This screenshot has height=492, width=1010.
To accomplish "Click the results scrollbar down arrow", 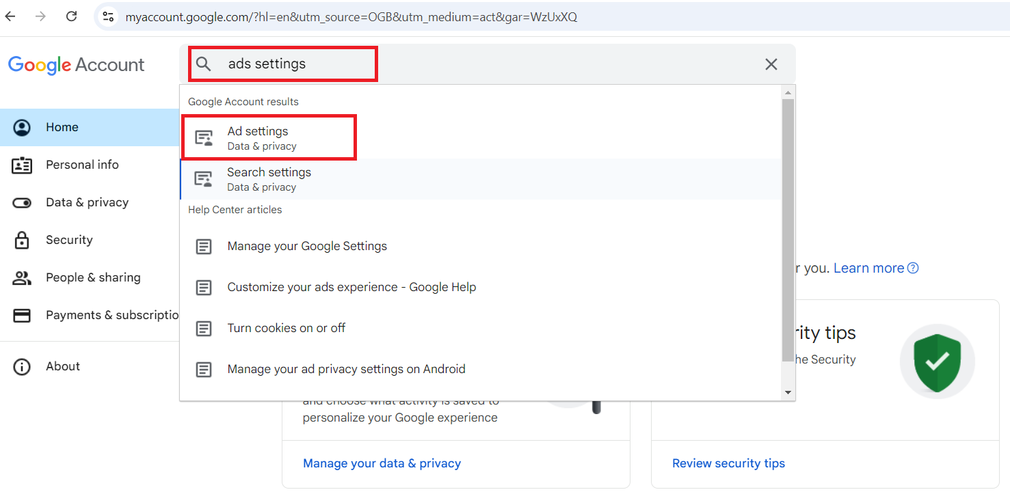I will point(788,393).
